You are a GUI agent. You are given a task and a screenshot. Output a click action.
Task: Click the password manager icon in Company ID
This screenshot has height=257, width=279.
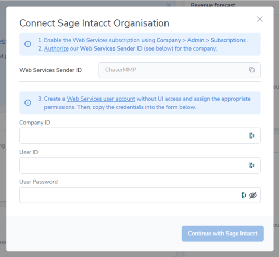(251, 136)
